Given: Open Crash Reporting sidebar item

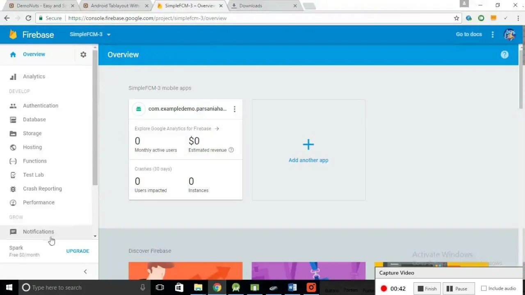Looking at the screenshot, I should [42, 189].
